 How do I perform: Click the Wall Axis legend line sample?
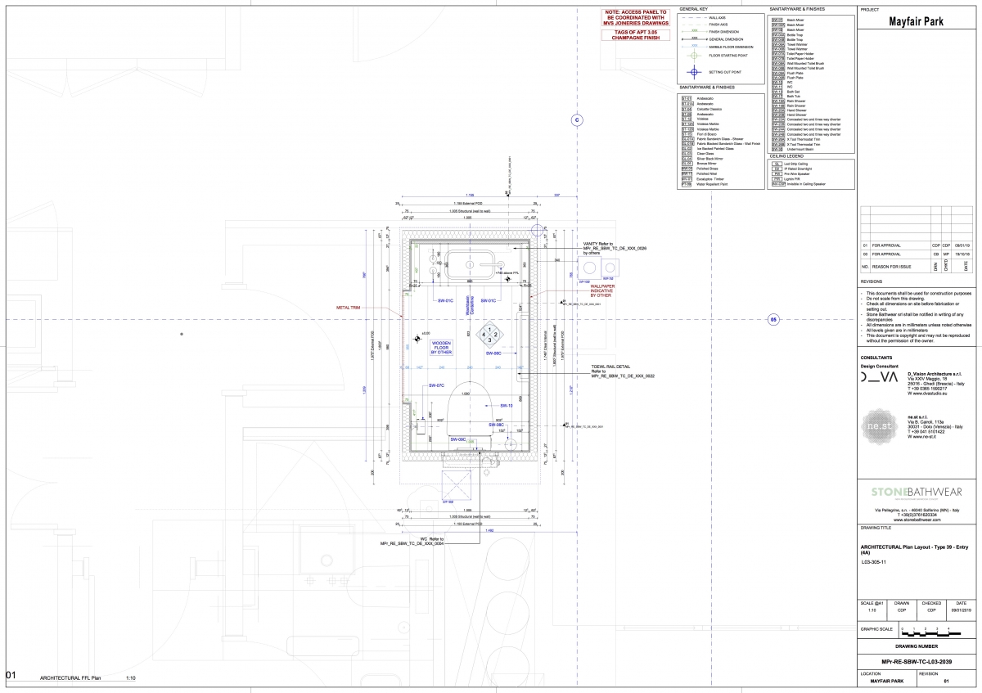(x=695, y=18)
